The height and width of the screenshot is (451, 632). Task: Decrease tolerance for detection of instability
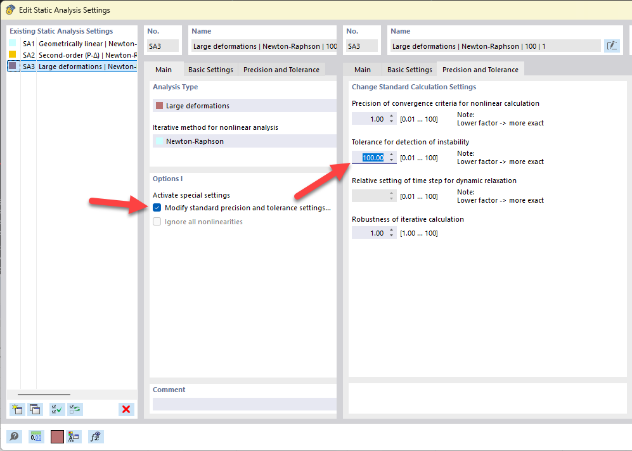coord(392,160)
